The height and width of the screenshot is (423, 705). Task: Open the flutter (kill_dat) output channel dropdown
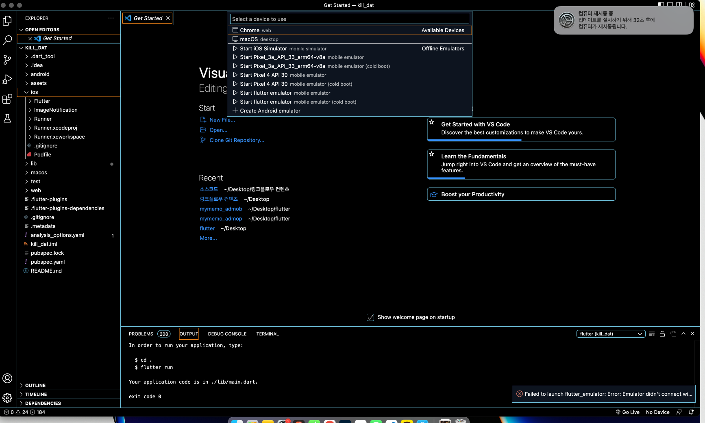[611, 334]
